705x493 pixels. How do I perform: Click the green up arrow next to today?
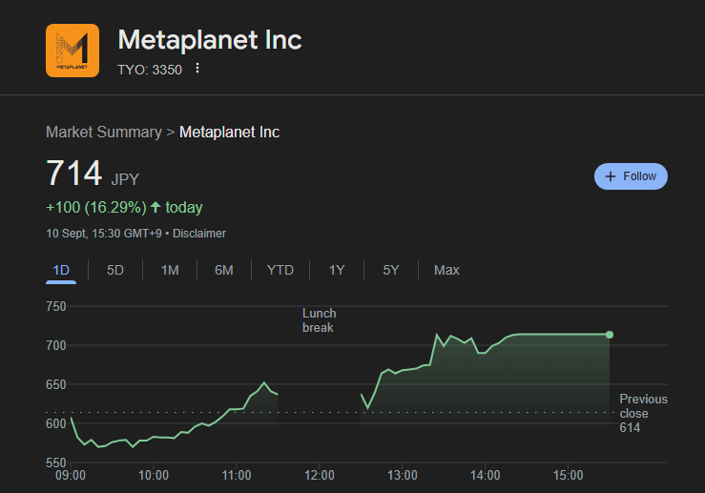pyautogui.click(x=156, y=207)
